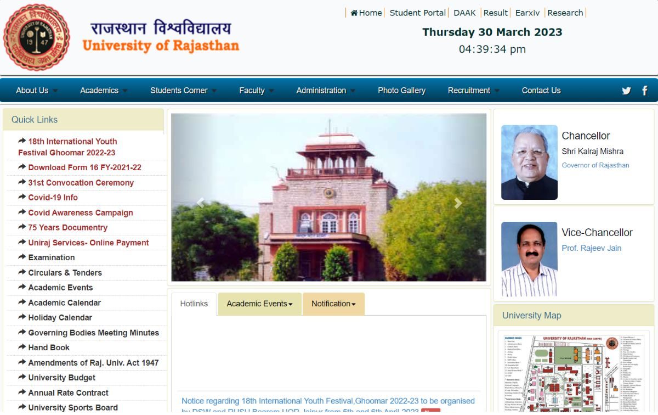Open the Earxiv link
The height and width of the screenshot is (415, 658).
pyautogui.click(x=527, y=13)
